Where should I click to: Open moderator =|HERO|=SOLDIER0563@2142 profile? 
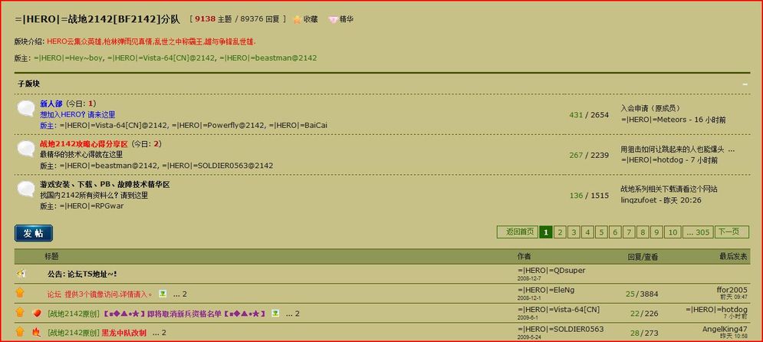218,166
